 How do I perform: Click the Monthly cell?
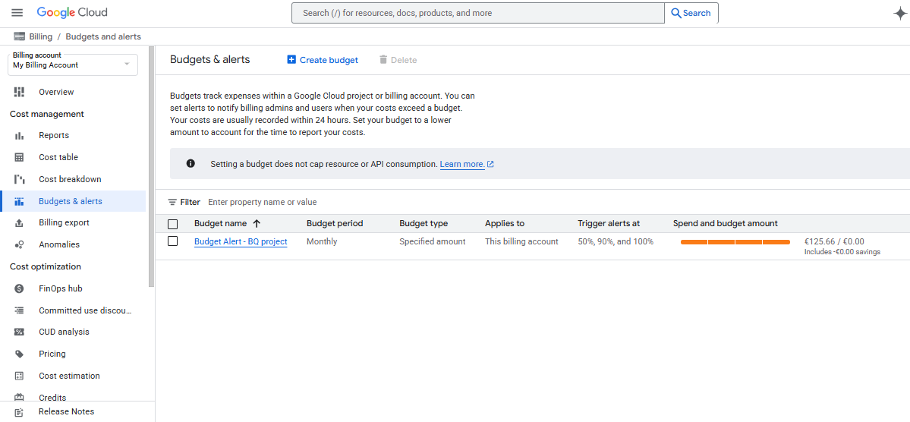[322, 241]
